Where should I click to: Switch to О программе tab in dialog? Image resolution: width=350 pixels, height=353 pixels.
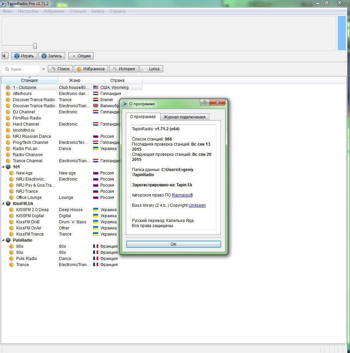(x=143, y=117)
